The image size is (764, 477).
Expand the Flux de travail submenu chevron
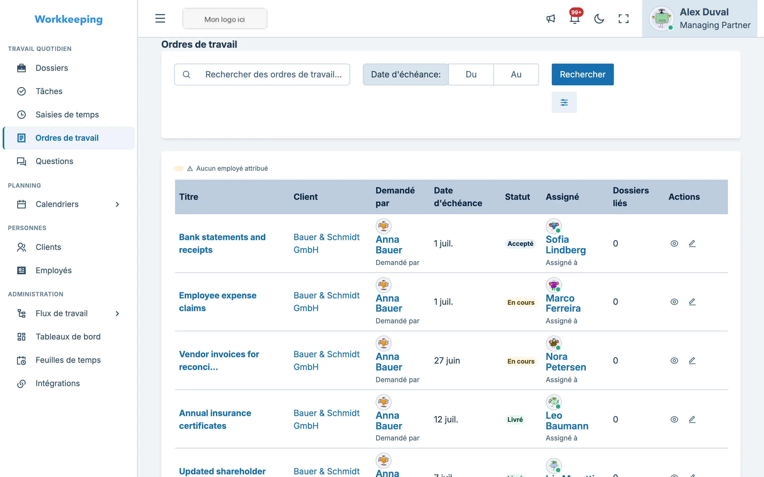click(117, 313)
